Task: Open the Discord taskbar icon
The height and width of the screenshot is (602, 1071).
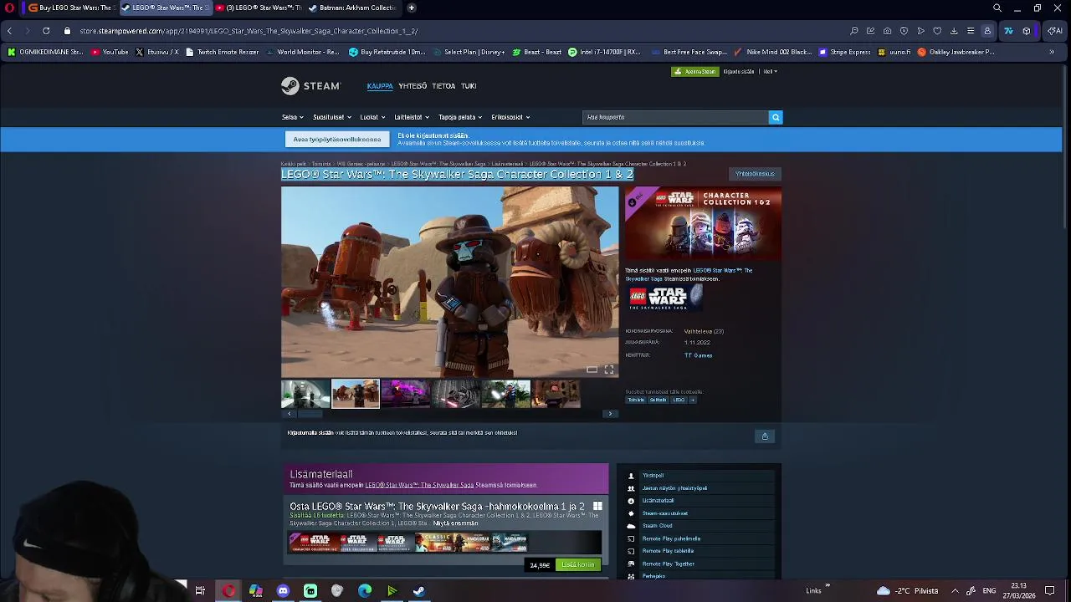Action: coord(283,591)
